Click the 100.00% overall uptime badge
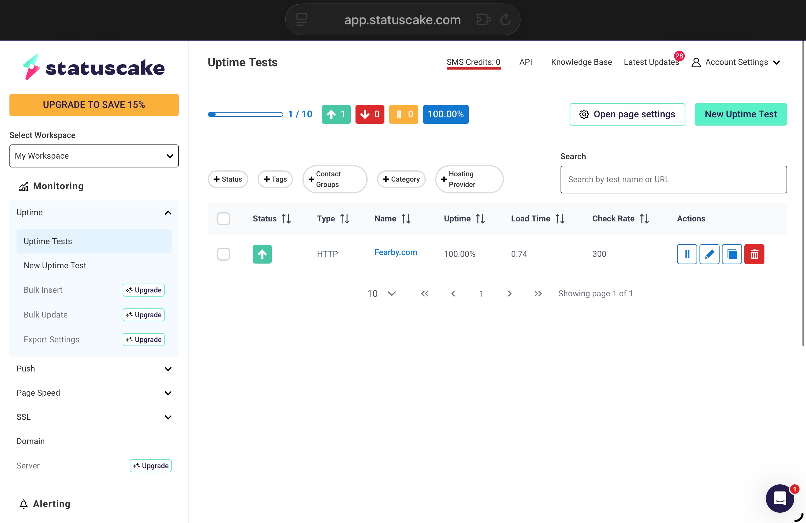 pos(445,114)
